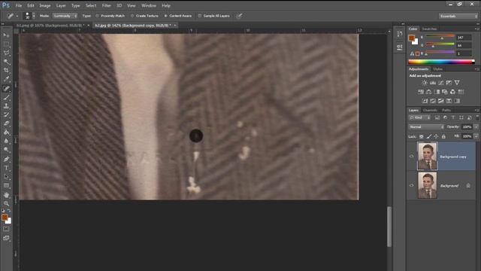481x271 pixels.
Task: Switch to the Paths tab
Action: 446,110
